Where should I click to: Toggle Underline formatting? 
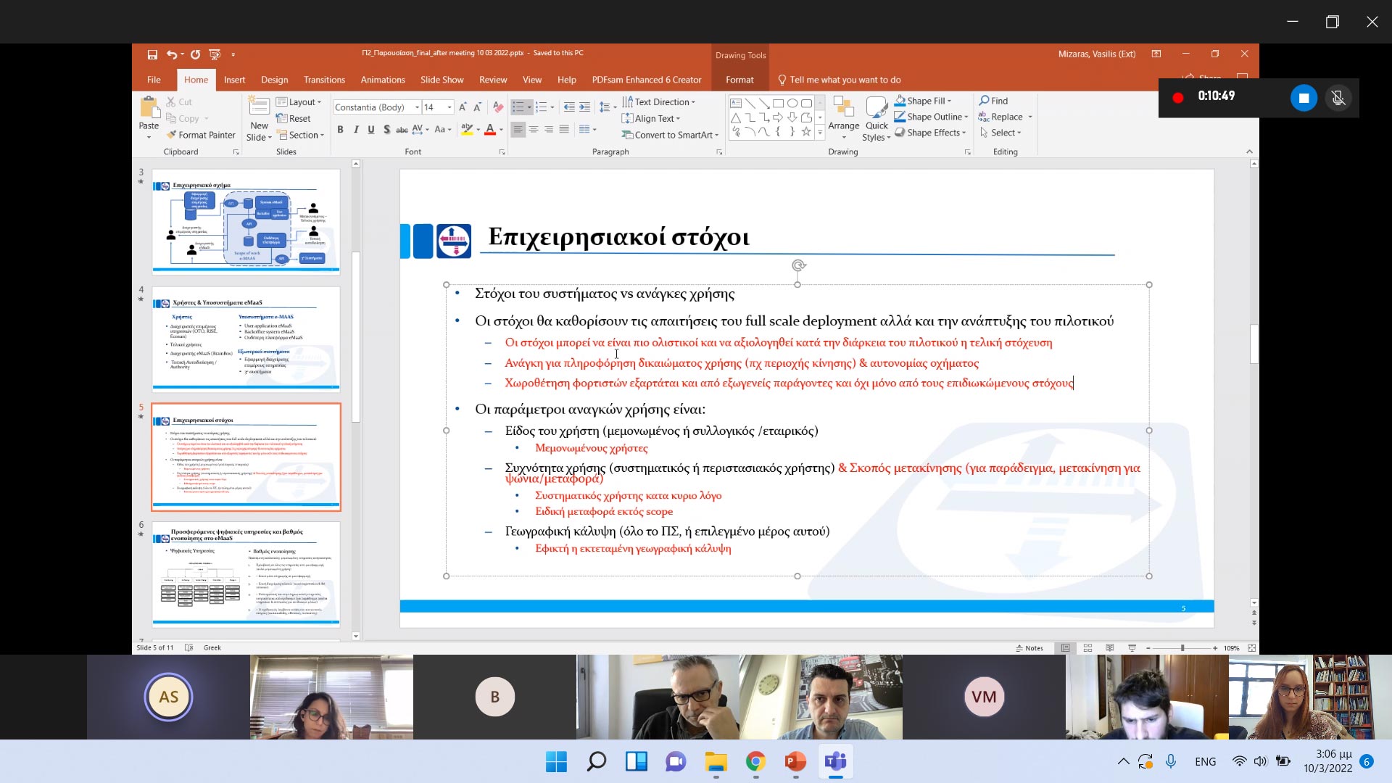[x=371, y=130]
